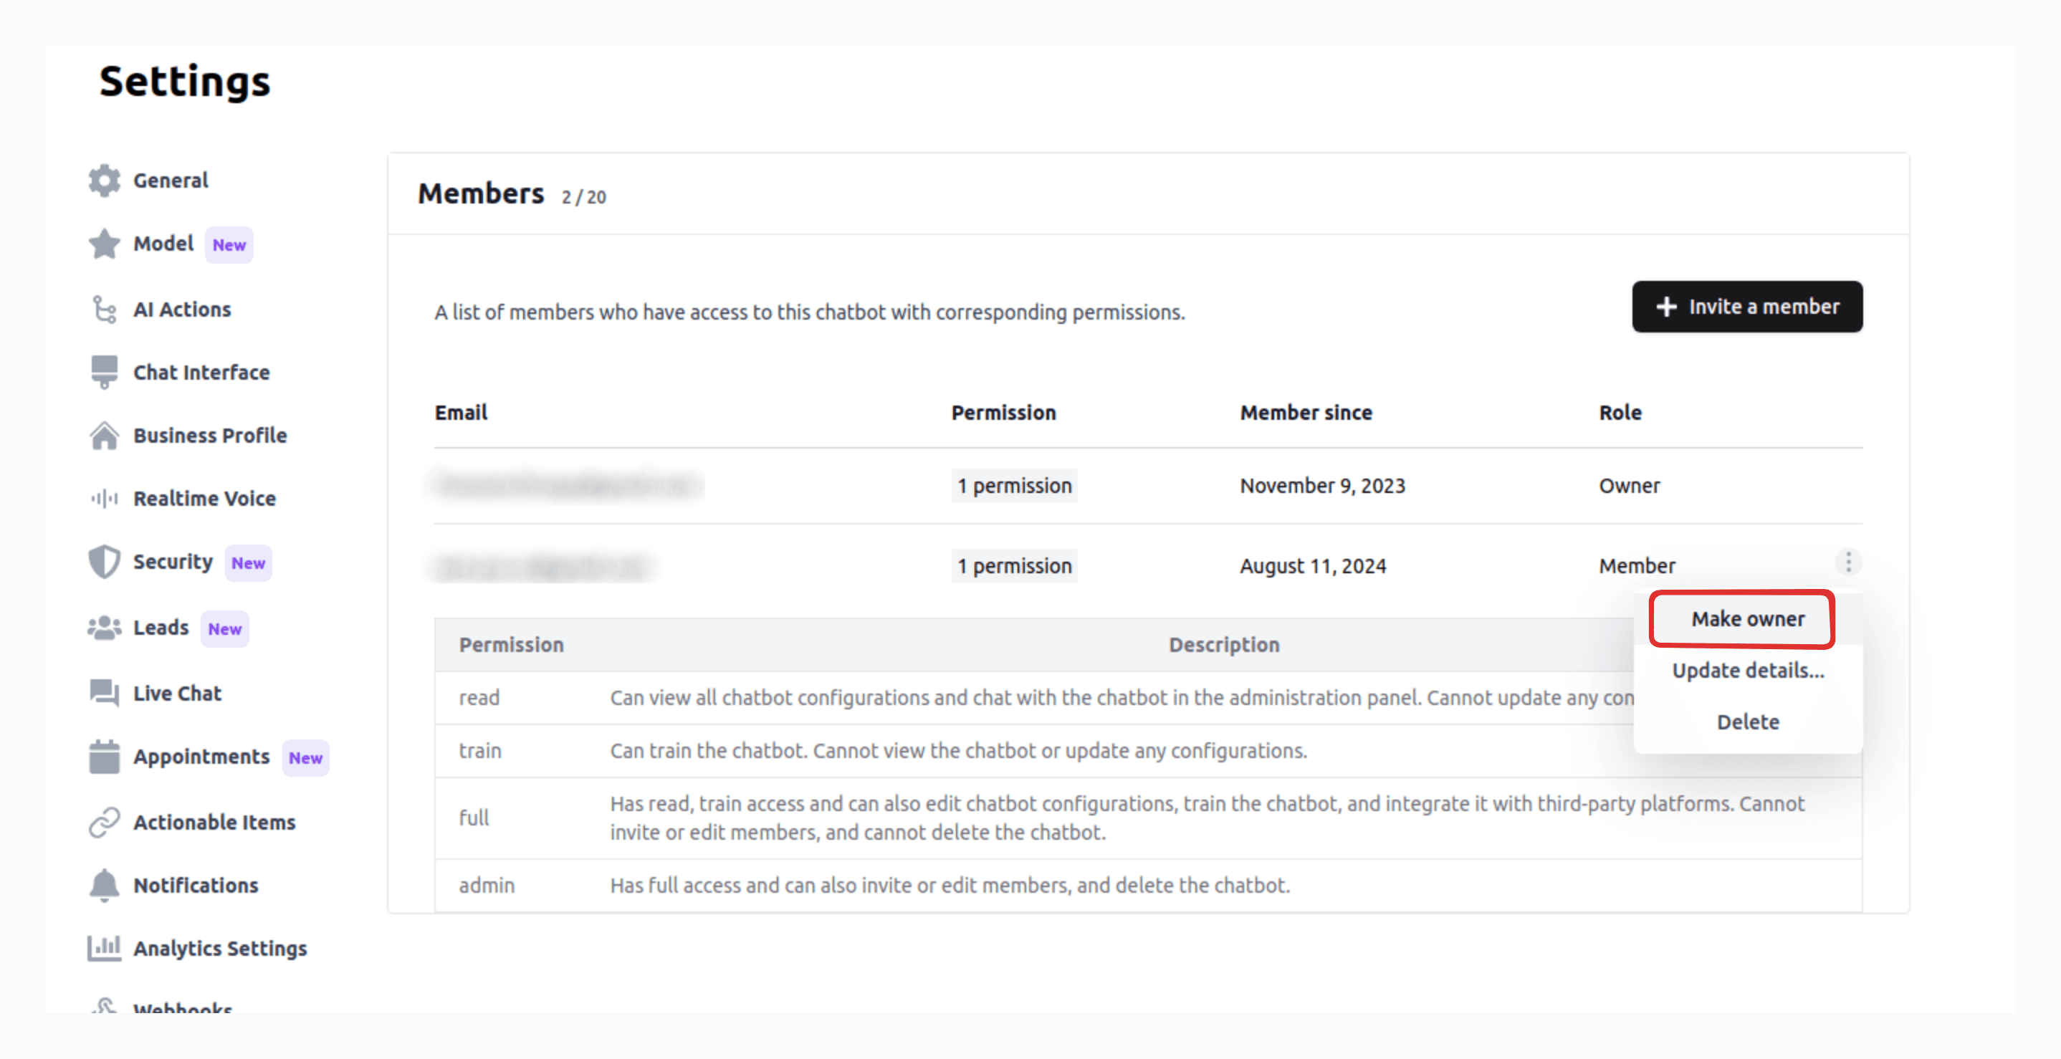This screenshot has width=2061, height=1059.
Task: Click the Security shield icon
Action: click(104, 562)
